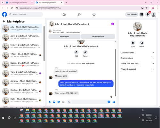160x128 pixels.
Task: Expand Privacy & support section
Action: tap(137, 69)
